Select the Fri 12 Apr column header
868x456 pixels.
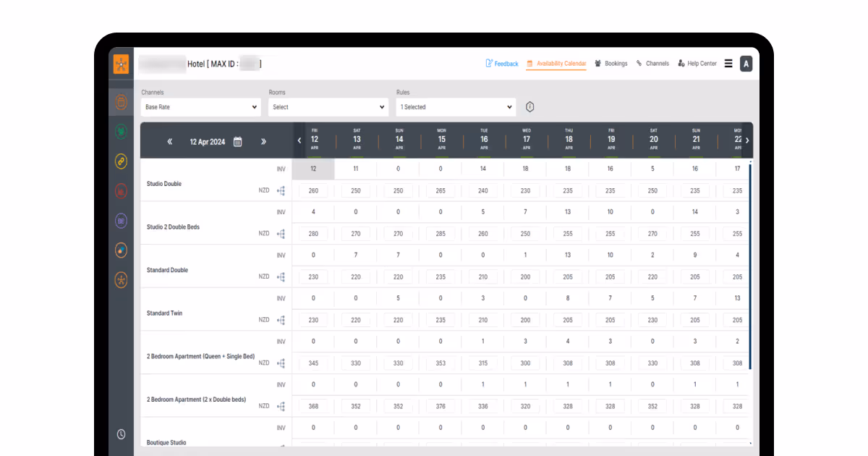[315, 140]
